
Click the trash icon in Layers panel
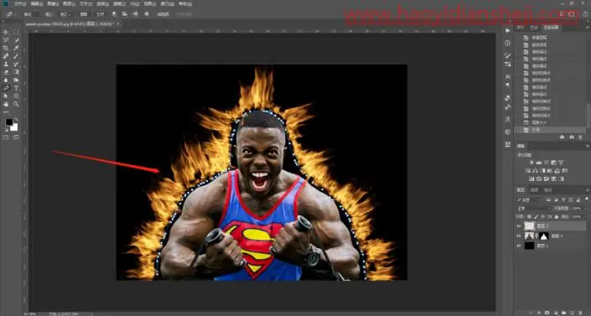pyautogui.click(x=580, y=313)
